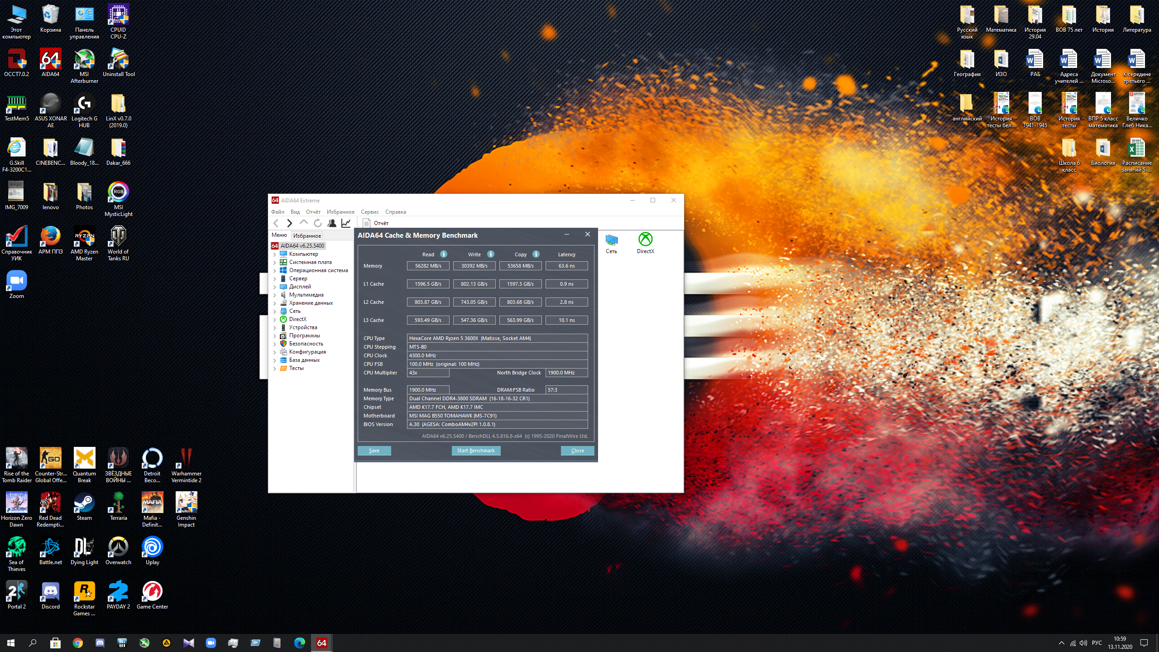Select Хранение данных in the tree
1159x652 pixels.
click(x=311, y=303)
